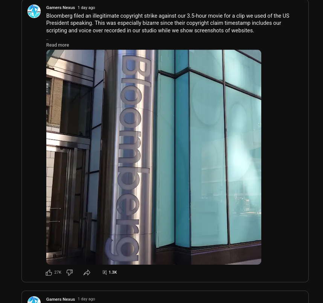
Task: Select the Gamers Nexus name on the lower post
Action: point(60,299)
